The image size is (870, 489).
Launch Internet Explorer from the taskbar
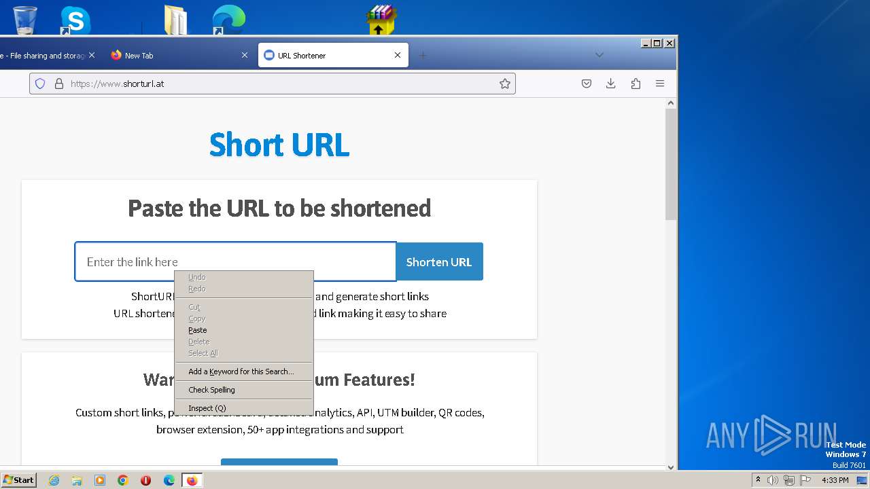tap(54, 480)
